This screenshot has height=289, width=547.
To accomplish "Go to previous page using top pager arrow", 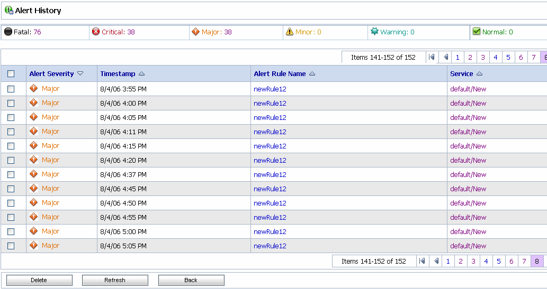I will [445, 57].
